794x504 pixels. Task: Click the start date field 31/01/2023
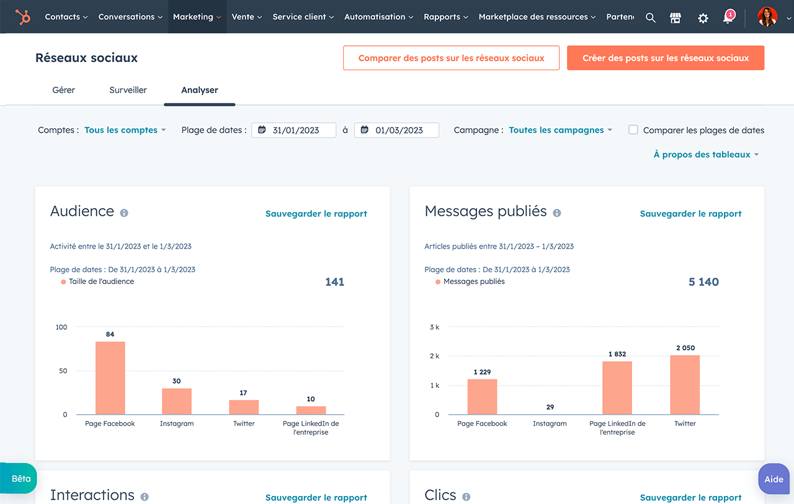(x=294, y=130)
